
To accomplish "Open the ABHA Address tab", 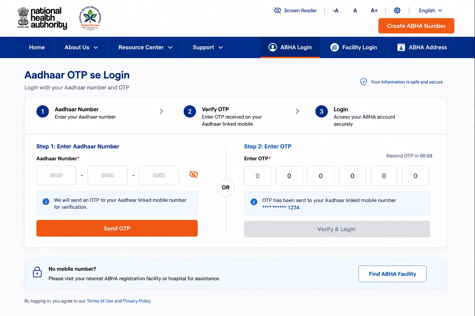I will pos(422,48).
